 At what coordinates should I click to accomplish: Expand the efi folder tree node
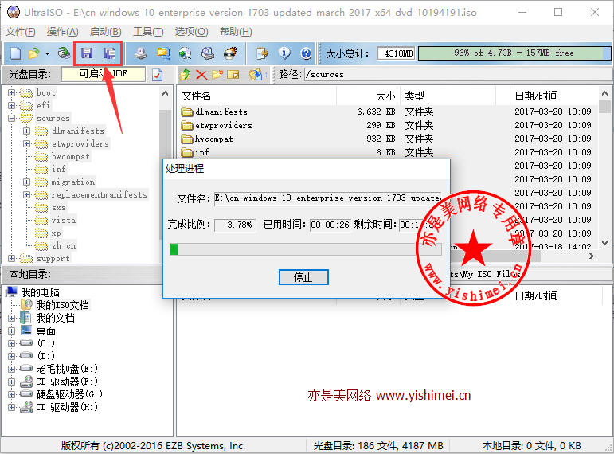pos(11,105)
